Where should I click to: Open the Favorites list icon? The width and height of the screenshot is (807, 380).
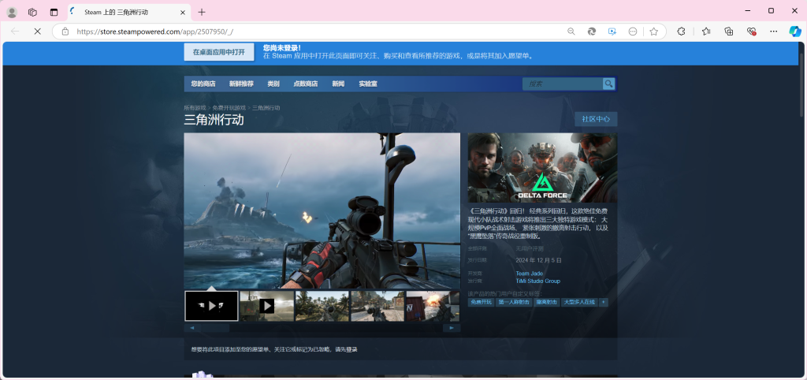pyautogui.click(x=706, y=32)
